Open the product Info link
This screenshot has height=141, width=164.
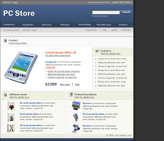tap(77, 85)
